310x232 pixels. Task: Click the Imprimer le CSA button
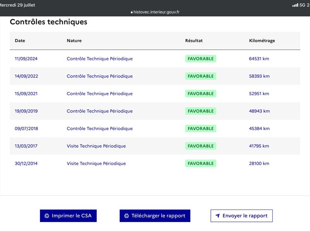coord(68,216)
